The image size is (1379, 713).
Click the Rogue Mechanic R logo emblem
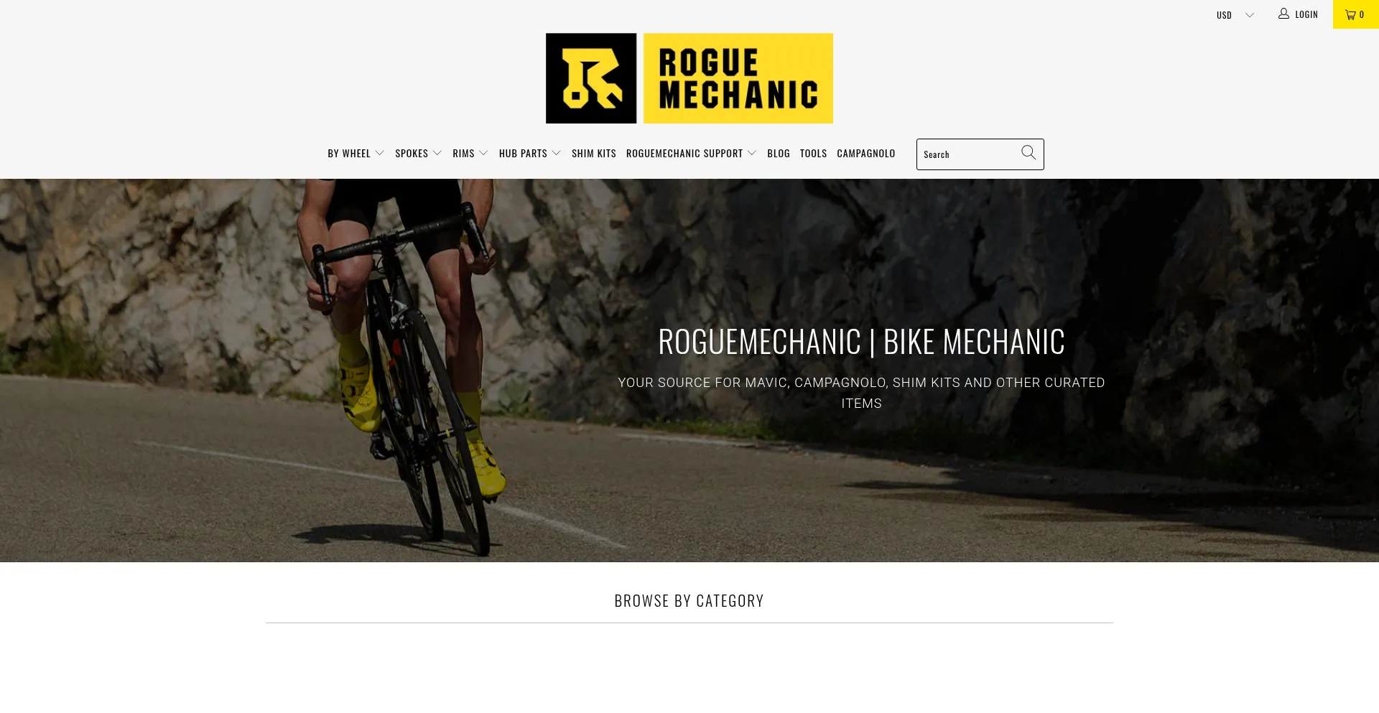click(x=591, y=78)
